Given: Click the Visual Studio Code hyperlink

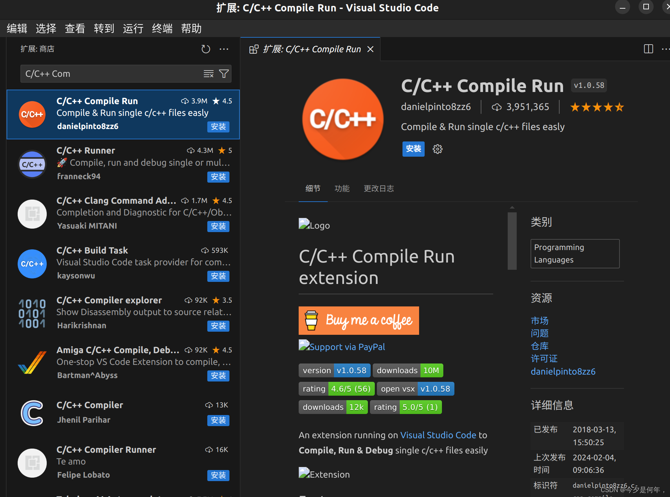Looking at the screenshot, I should [438, 435].
